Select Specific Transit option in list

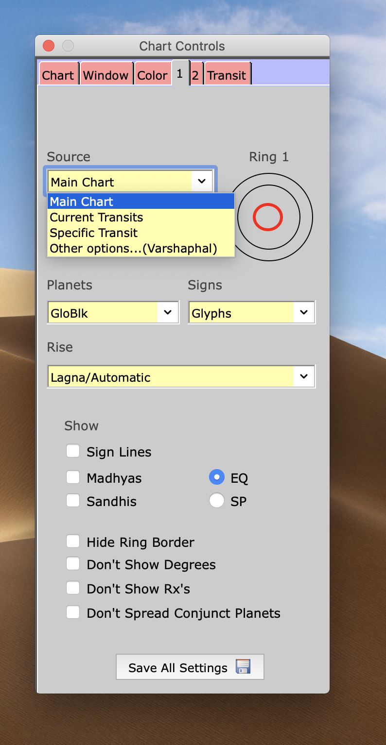click(94, 233)
